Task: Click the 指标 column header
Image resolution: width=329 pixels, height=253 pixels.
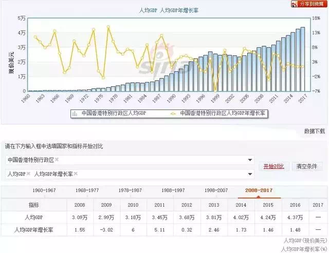Action: [x=34, y=205]
